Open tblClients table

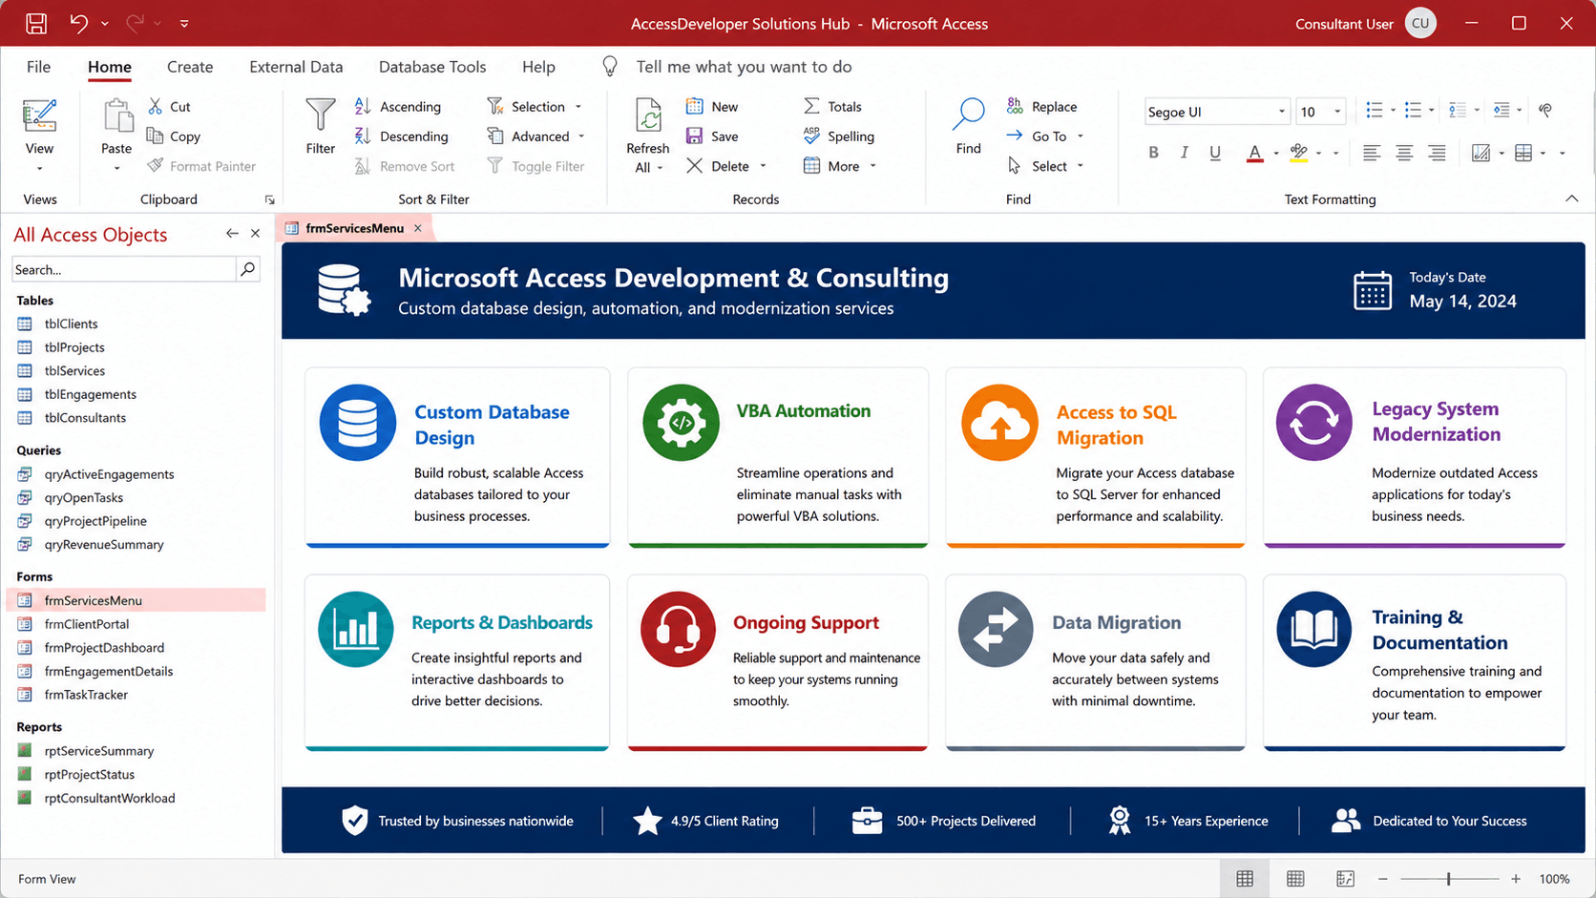tap(71, 324)
